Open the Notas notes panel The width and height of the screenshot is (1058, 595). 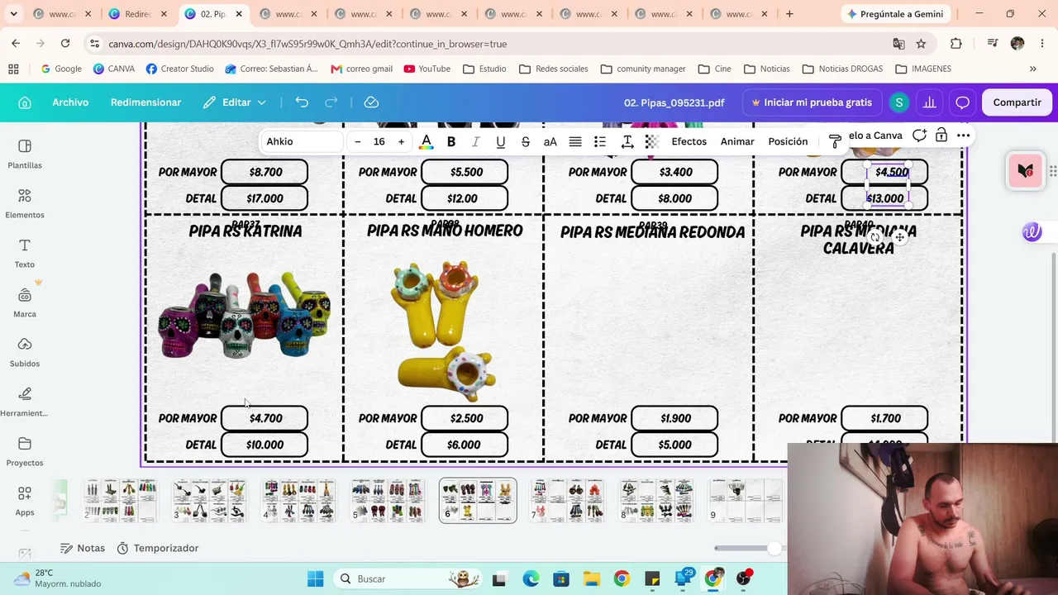[83, 548]
